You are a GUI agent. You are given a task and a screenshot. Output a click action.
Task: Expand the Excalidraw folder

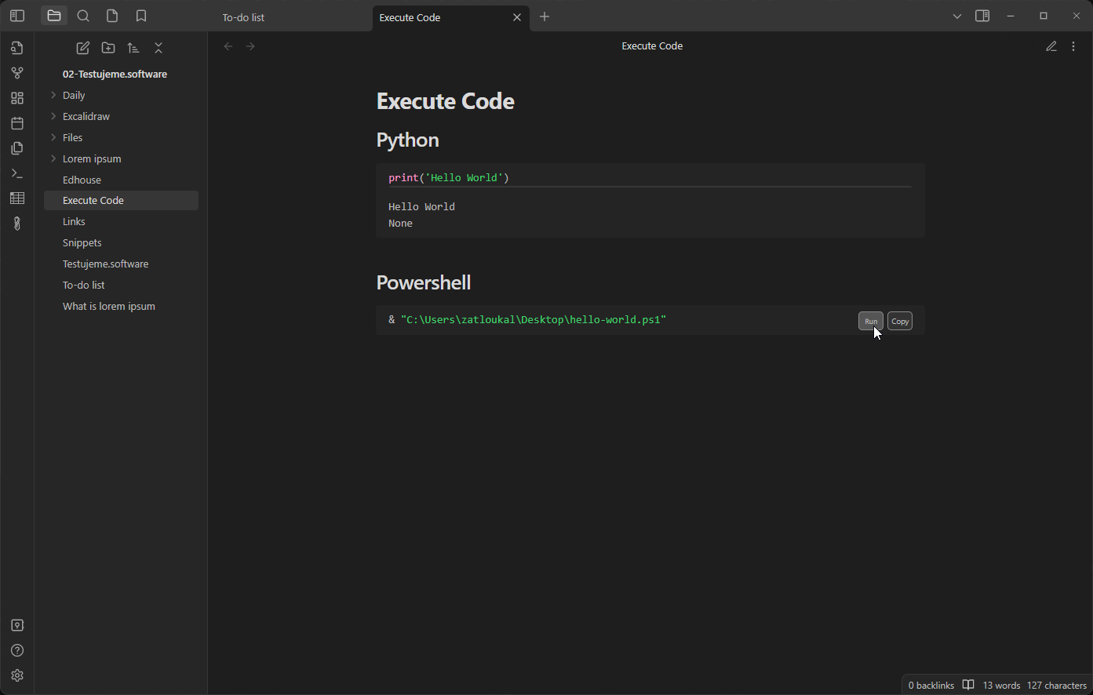point(86,116)
